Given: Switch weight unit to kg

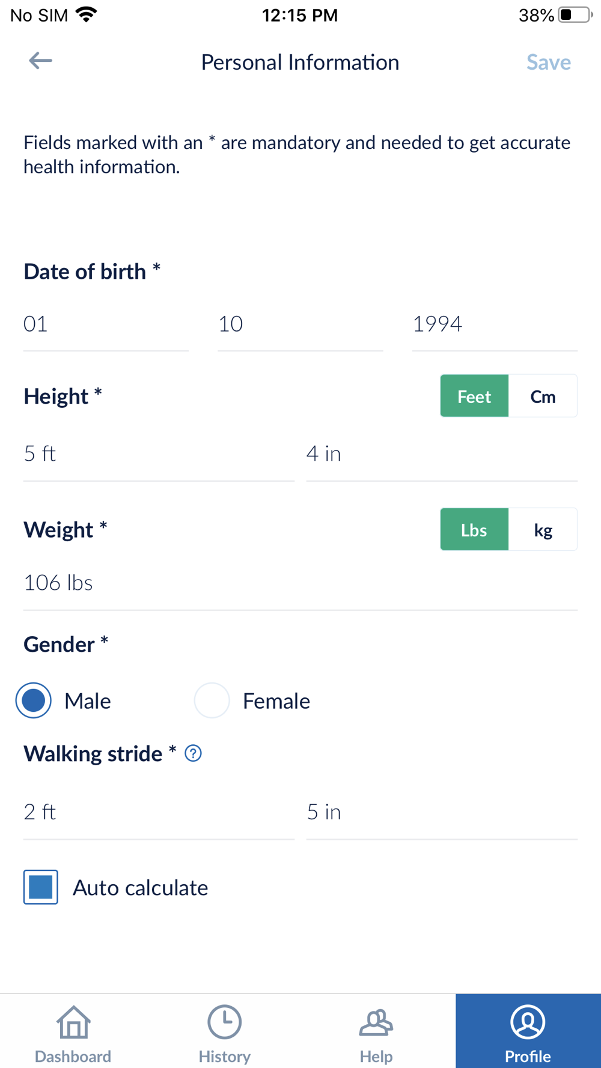Looking at the screenshot, I should point(543,530).
